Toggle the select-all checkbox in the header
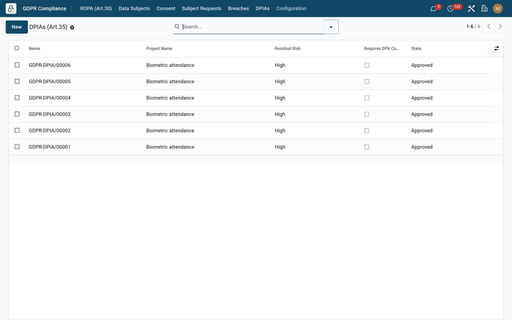Viewport: 512px width, 320px height. [17, 48]
